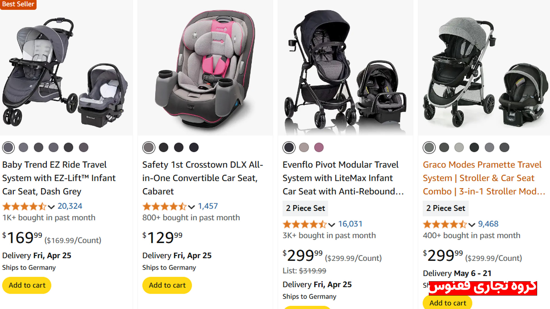This screenshot has width=550, height=309.
Task: Add Baby Trend EZ Ride to cart
Action: tap(27, 285)
